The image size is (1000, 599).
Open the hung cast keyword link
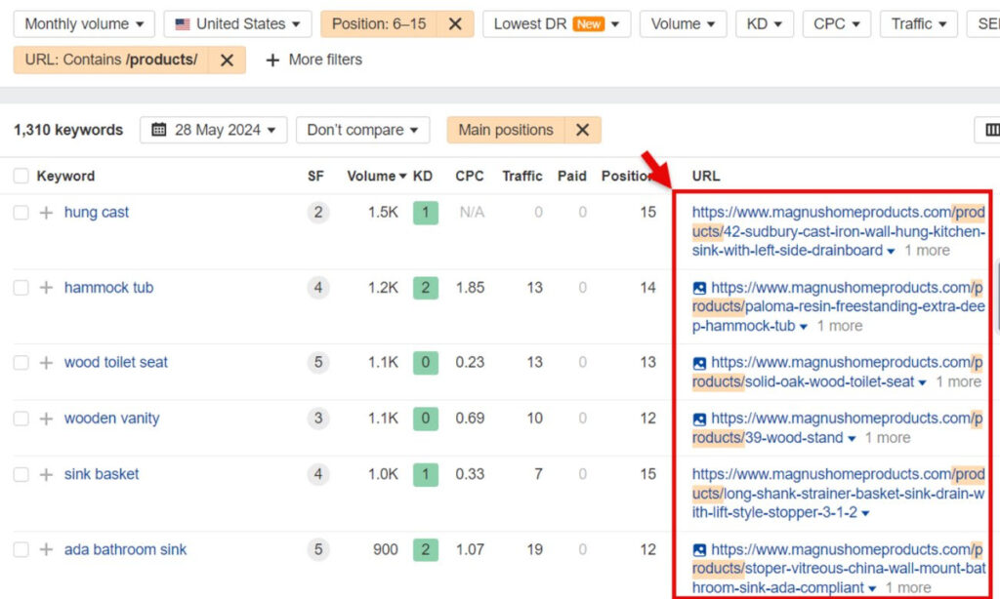click(97, 213)
